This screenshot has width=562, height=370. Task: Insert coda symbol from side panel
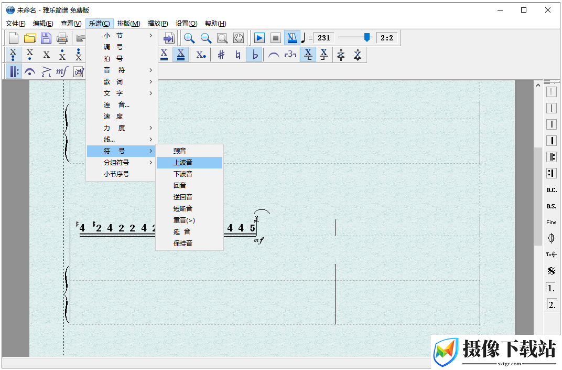point(551,238)
